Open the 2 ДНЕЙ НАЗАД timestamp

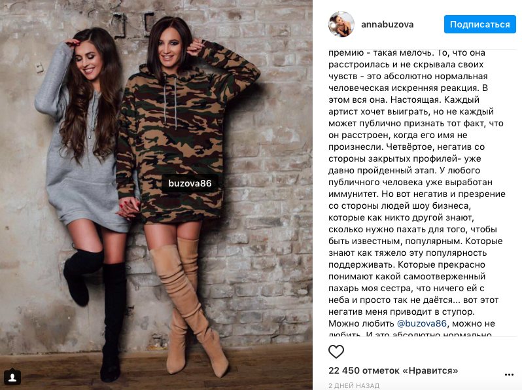[x=353, y=385]
